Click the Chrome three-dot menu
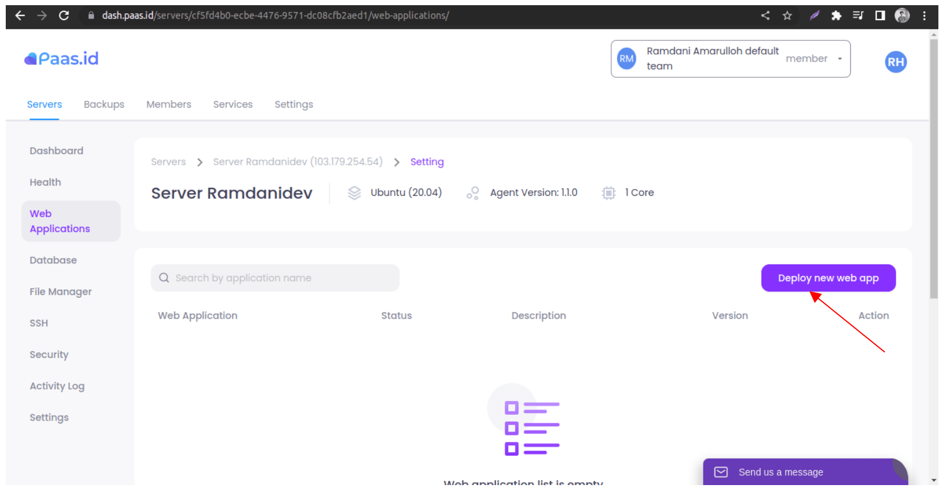 pos(924,16)
